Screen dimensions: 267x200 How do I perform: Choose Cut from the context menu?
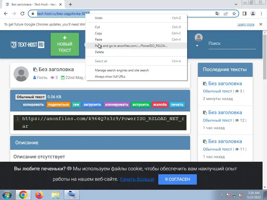coord(136,27)
